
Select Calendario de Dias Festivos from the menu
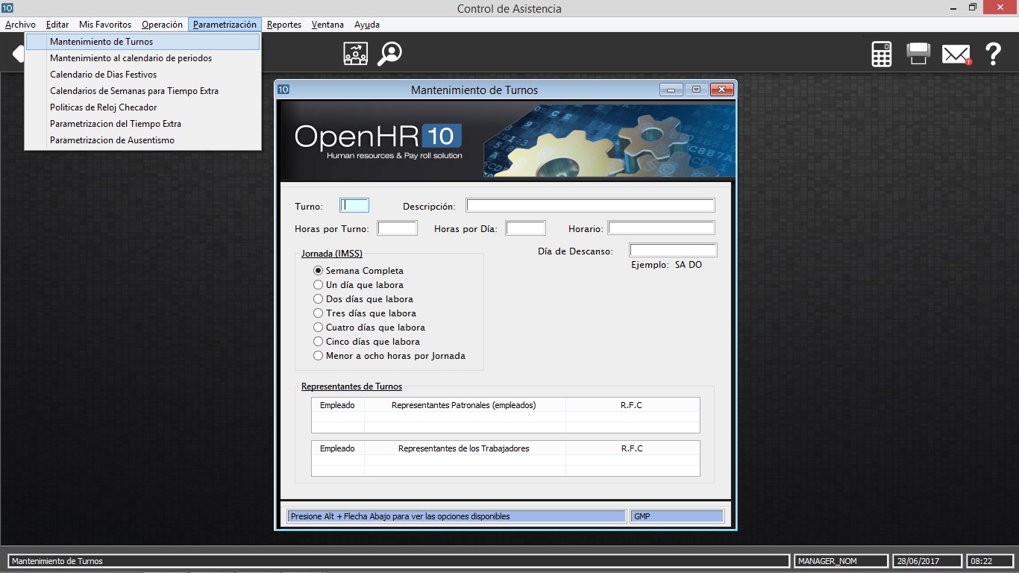[103, 74]
